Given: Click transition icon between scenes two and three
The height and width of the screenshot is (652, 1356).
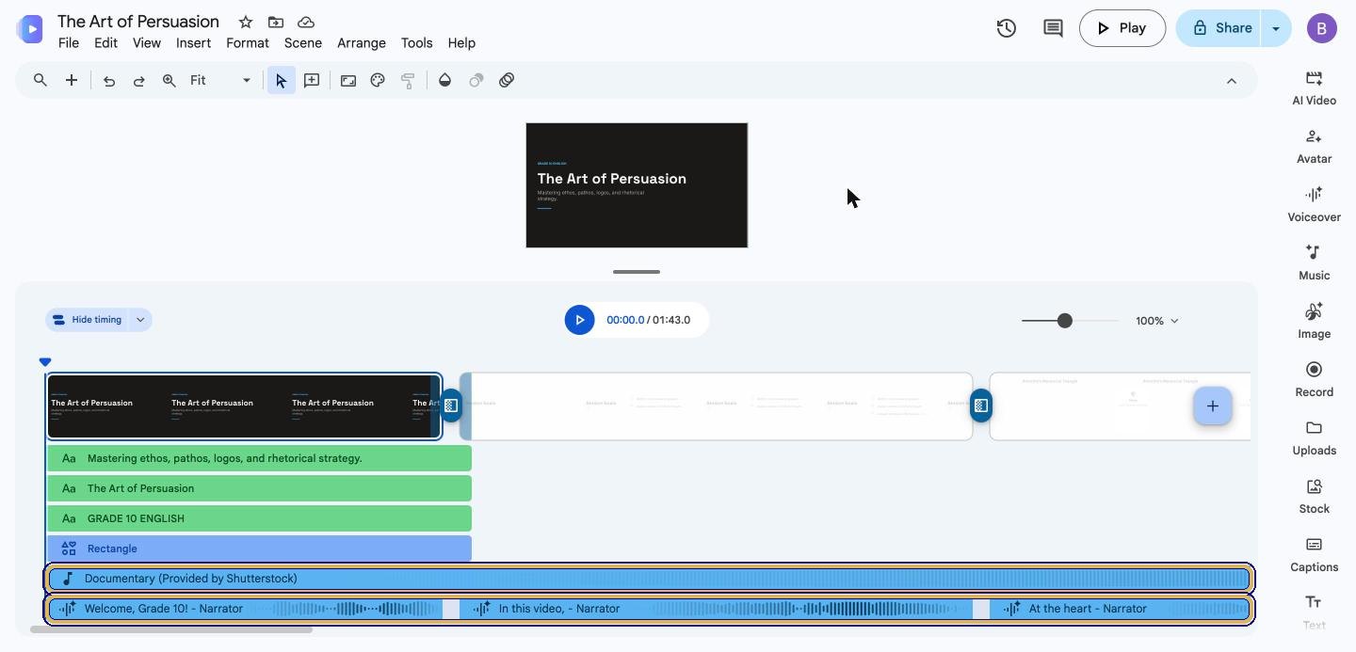Looking at the screenshot, I should pyautogui.click(x=981, y=406).
